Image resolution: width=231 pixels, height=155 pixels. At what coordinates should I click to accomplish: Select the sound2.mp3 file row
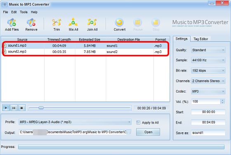click(x=85, y=52)
